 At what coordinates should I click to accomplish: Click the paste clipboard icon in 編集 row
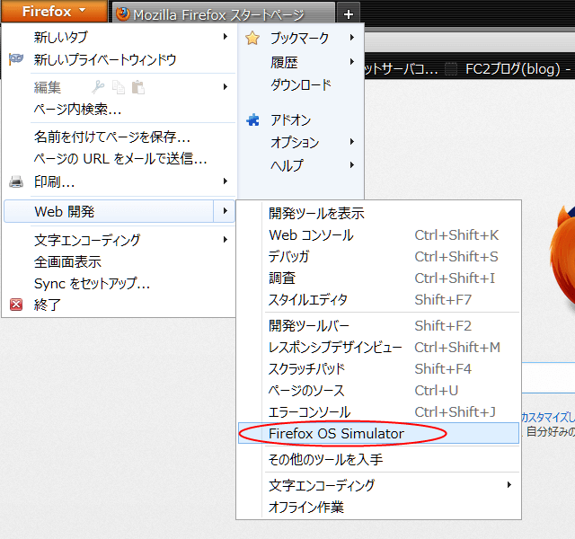pos(137,87)
